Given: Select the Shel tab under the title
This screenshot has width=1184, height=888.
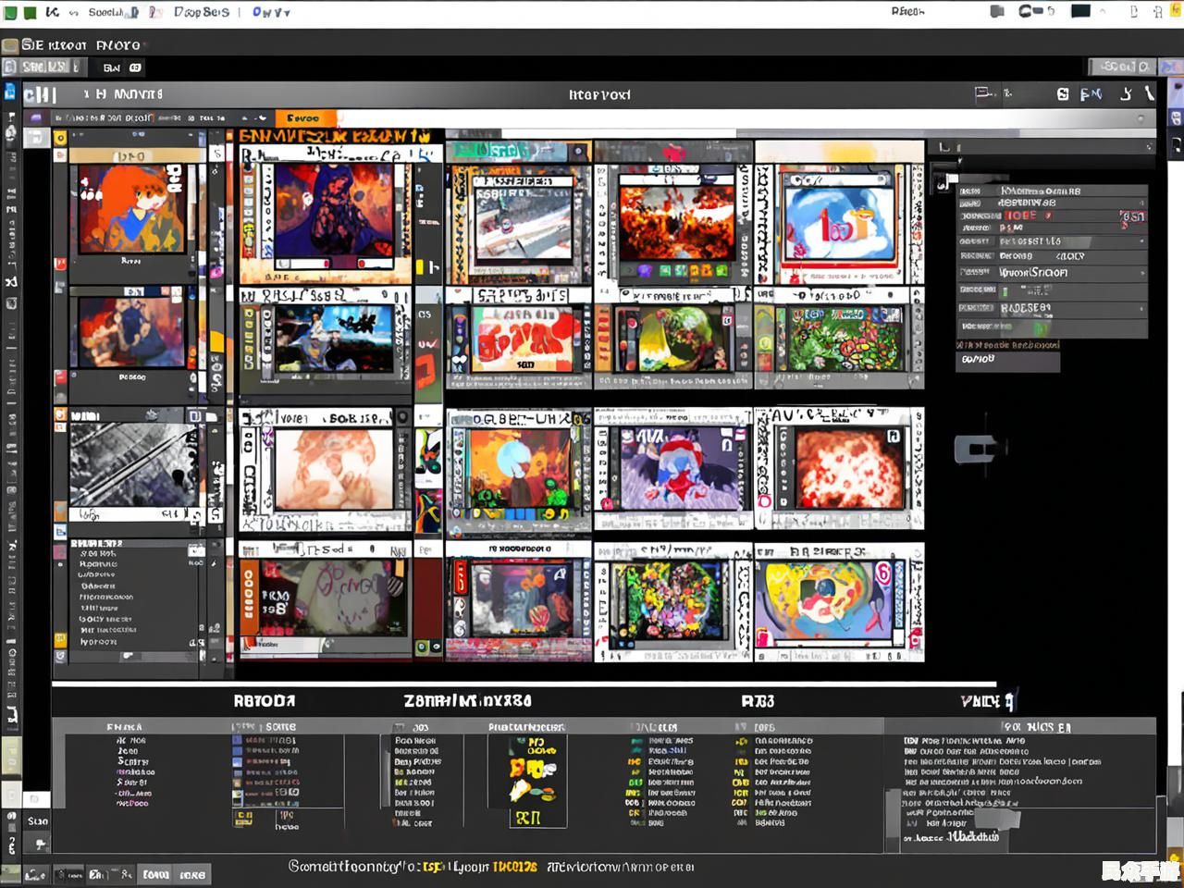Looking at the screenshot, I should coord(44,67).
